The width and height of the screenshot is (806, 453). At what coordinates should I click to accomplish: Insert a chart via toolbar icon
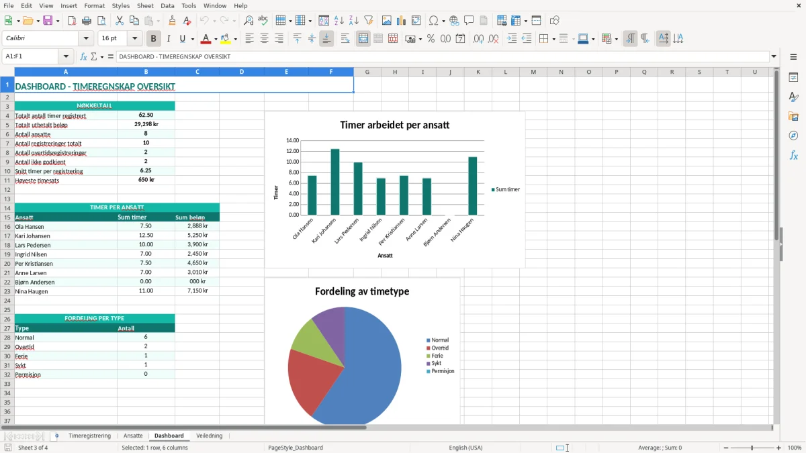click(x=402, y=21)
